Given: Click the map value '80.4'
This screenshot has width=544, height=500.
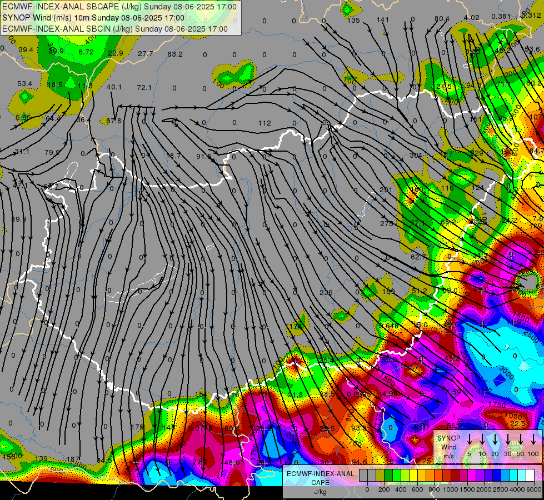Looking at the screenshot, I should [442, 19].
